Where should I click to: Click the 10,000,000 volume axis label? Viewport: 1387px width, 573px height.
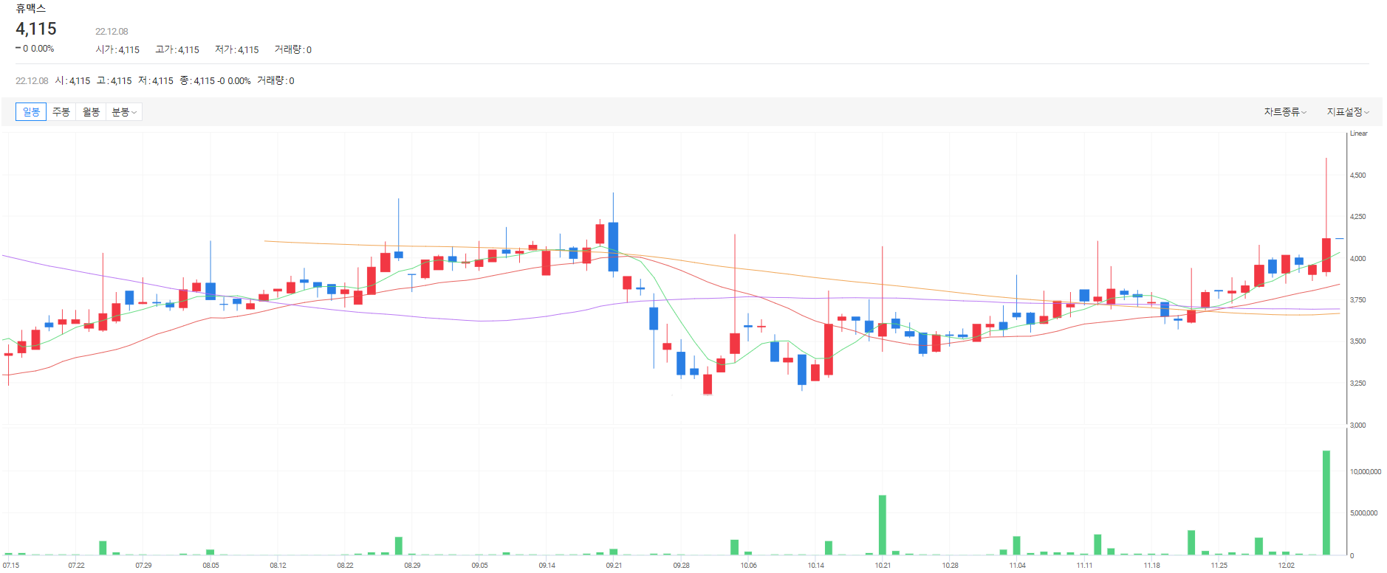(1365, 472)
